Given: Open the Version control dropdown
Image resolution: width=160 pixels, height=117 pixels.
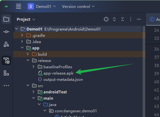Looking at the screenshot, I should coord(78,7).
